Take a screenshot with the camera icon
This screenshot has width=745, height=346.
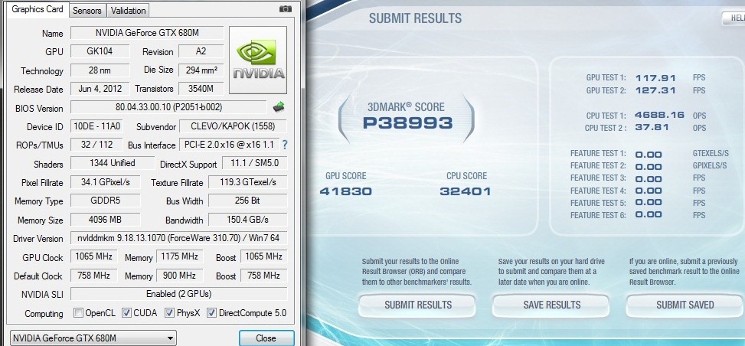click(285, 9)
